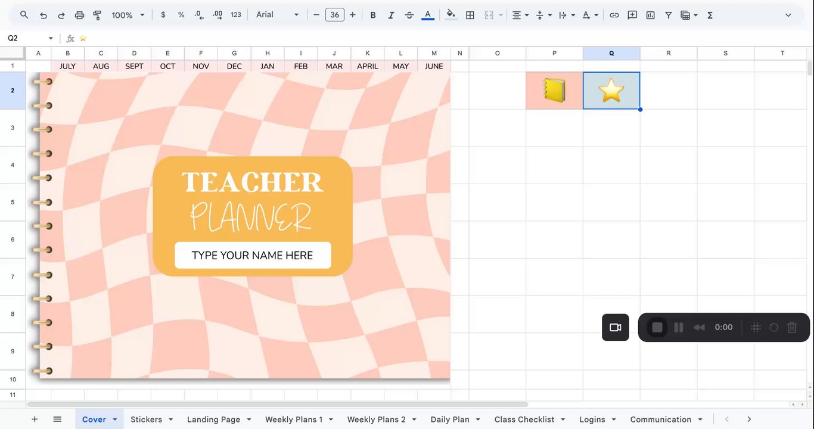Viewport: 814px width, 429px height.
Task: Click the TYPE YOUR NAME HERE box
Action: tap(253, 255)
